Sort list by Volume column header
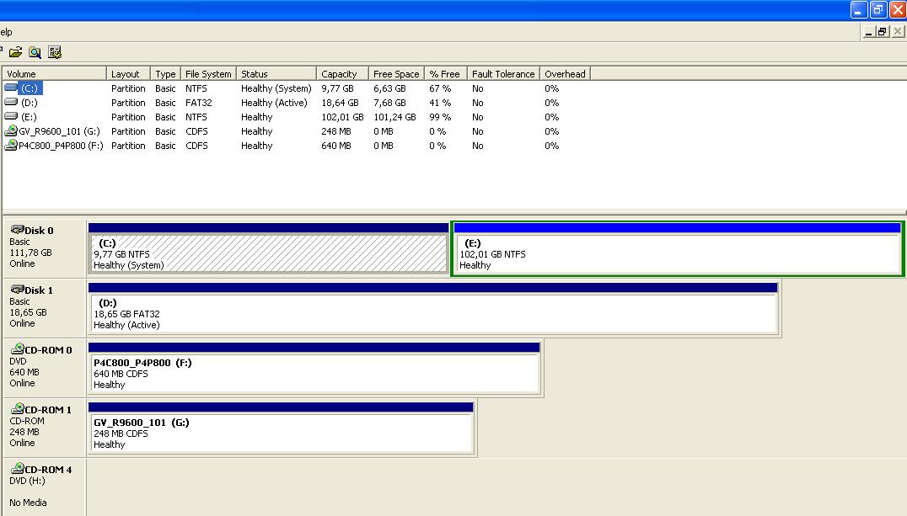907x516 pixels. coord(55,74)
